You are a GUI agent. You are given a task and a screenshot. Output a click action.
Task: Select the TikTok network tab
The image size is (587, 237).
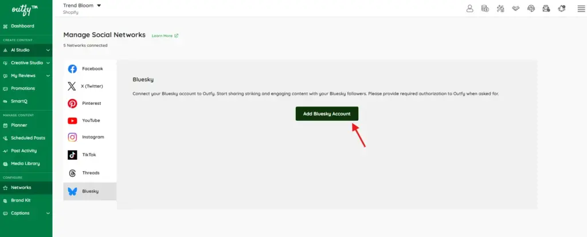click(90, 155)
